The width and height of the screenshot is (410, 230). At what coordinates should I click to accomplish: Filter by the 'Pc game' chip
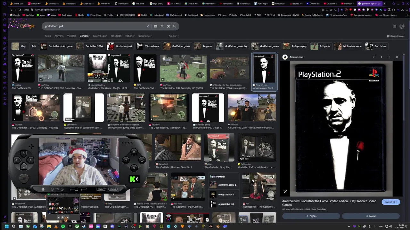tap(204, 46)
